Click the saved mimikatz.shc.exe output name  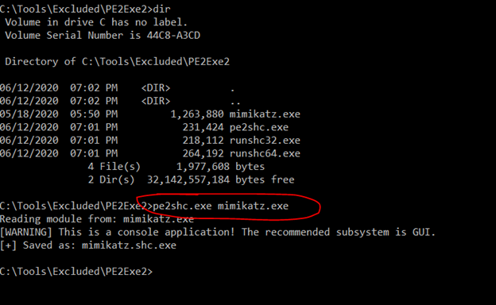[129, 245]
